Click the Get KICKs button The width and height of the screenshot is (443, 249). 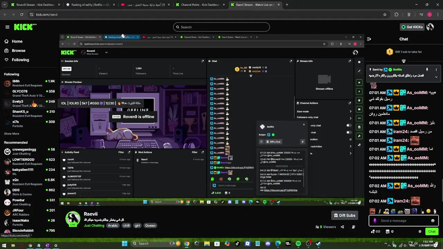tap(412, 27)
